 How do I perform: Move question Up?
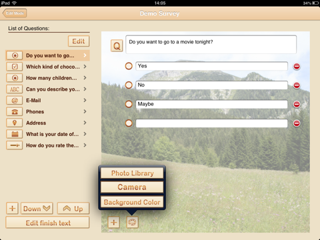(x=73, y=209)
